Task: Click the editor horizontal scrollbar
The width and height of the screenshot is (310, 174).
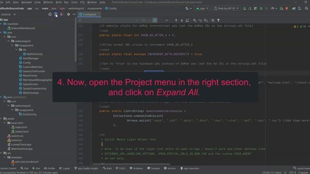Action: [131, 164]
